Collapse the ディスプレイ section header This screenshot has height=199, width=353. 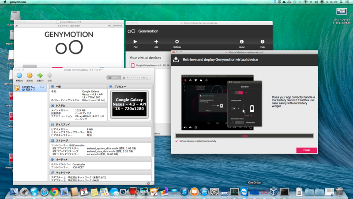click(x=100, y=124)
